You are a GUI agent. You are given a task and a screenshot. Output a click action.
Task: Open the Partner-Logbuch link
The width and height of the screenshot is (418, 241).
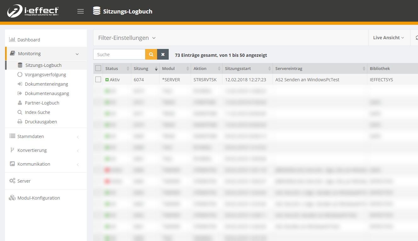pos(42,103)
